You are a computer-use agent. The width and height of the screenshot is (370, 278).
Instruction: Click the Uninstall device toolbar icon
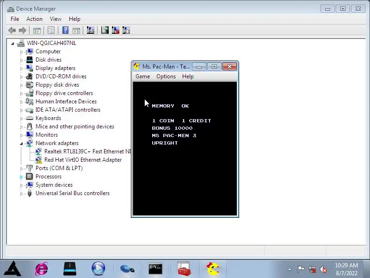click(x=115, y=30)
